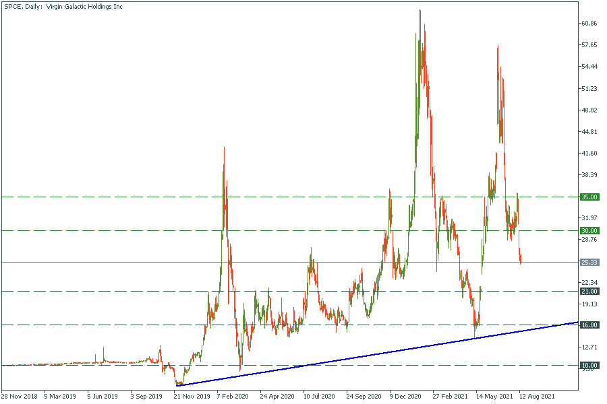Click the 7 Feb 2020 date label
Viewport: 607px width, 404px height.
pos(233,397)
